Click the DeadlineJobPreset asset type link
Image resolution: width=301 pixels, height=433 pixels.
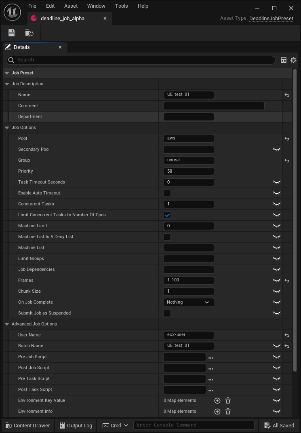click(271, 18)
